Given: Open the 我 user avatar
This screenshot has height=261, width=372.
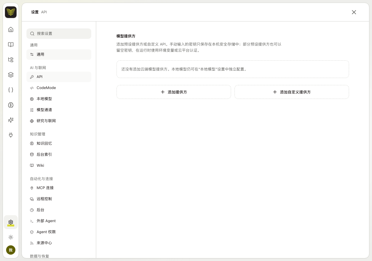Looking at the screenshot, I should [11, 250].
